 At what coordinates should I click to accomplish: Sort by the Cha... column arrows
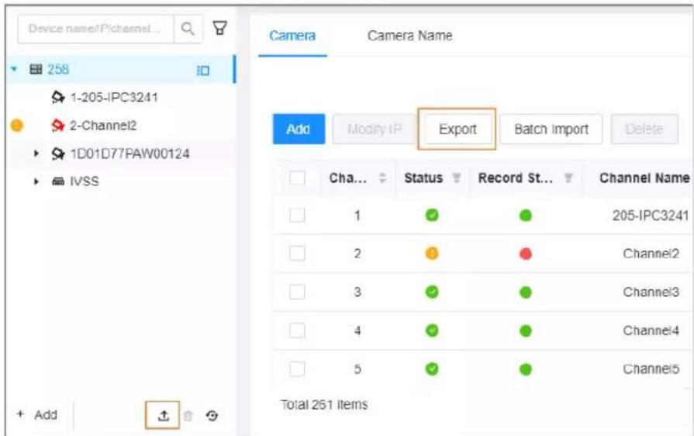point(382,178)
